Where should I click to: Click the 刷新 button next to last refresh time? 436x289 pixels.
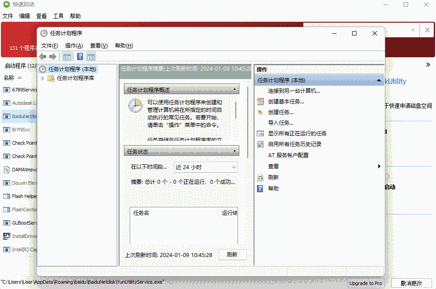(x=232, y=254)
